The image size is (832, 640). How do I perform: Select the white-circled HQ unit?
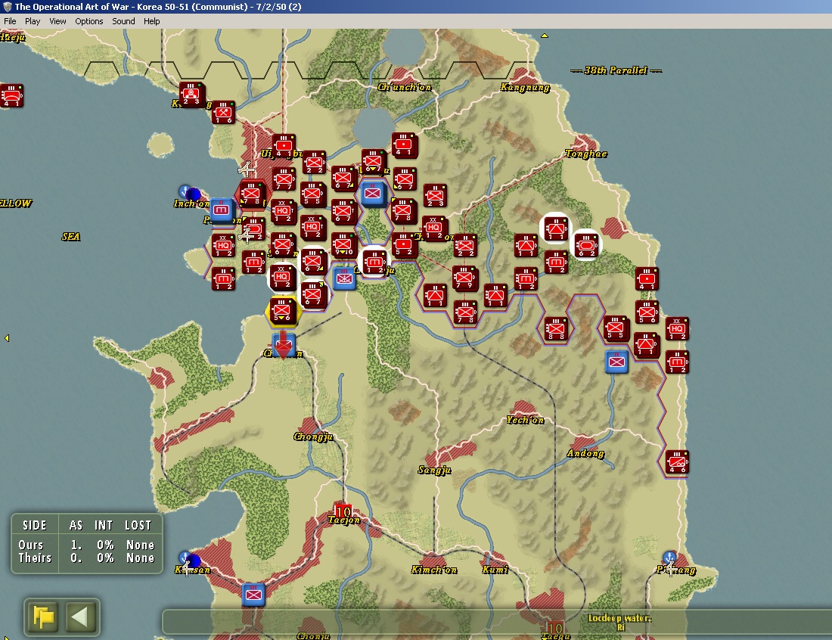(283, 278)
